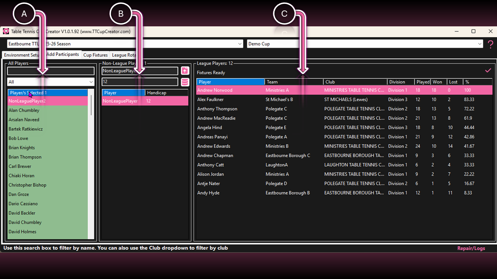Select the Alex Faulkner row
The width and height of the screenshot is (497, 279).
click(344, 100)
